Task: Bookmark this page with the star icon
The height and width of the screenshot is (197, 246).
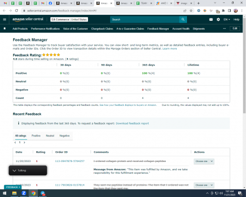Action: [191, 11]
